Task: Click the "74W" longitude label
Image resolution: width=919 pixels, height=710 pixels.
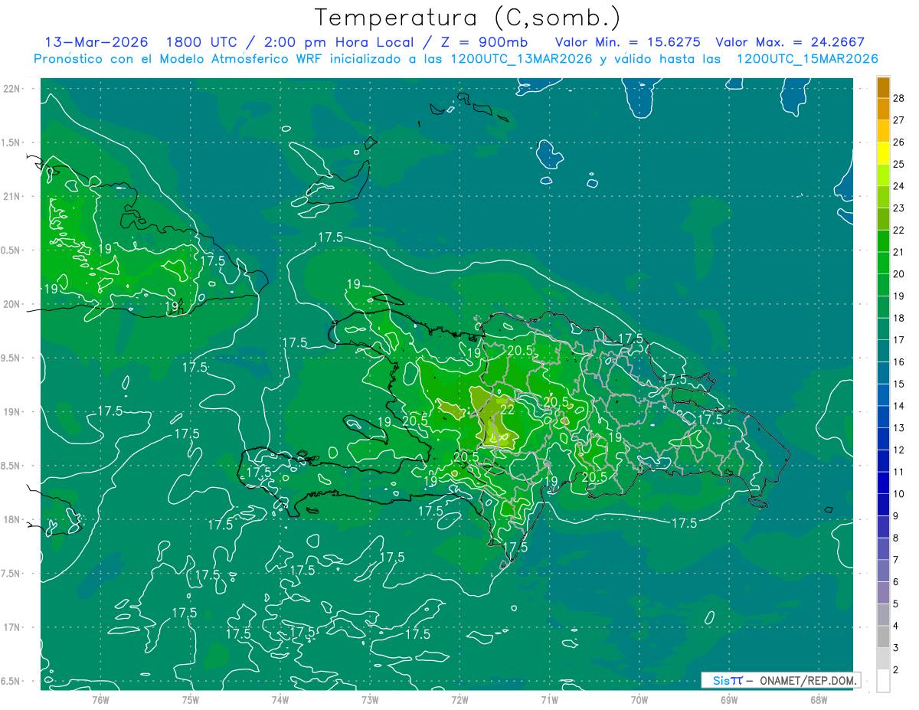Action: tap(280, 699)
